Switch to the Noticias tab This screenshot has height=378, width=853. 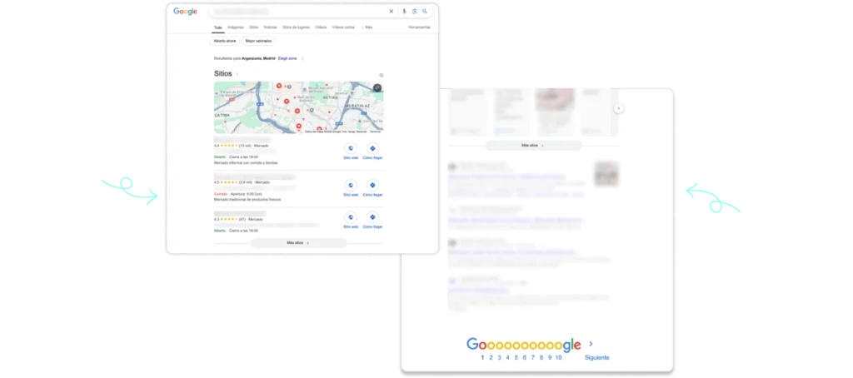click(271, 27)
